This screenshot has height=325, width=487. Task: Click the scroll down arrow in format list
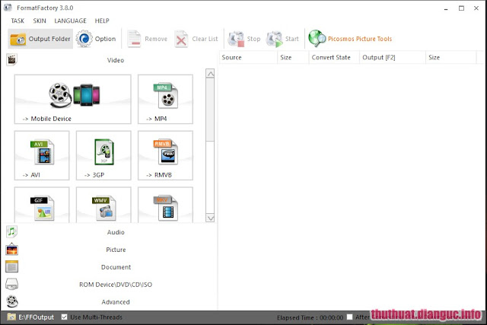coord(210,218)
